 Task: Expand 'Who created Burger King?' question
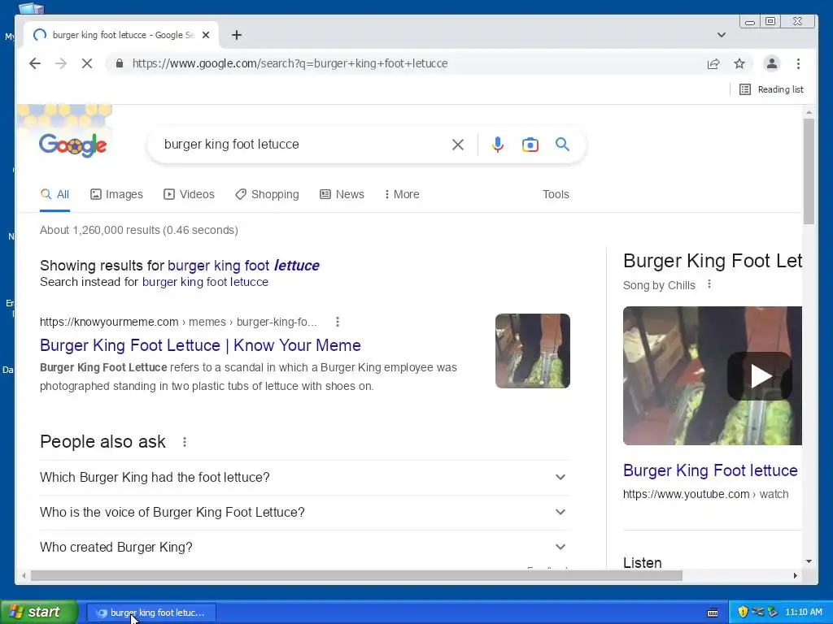click(305, 547)
